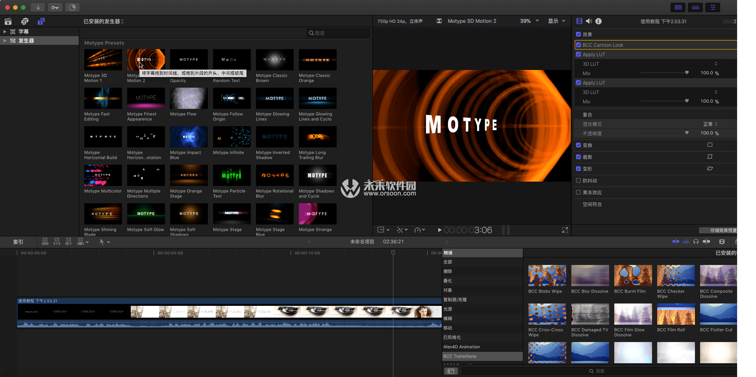
Task: Toggle the skimming icon in timeline bar
Action: [676, 241]
